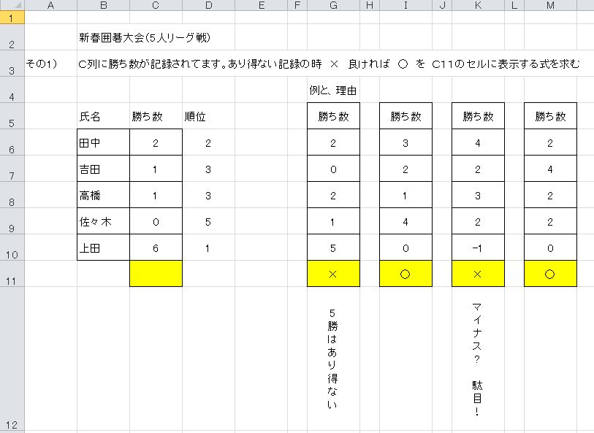Viewport: 594px width, 433px height.
Task: Click the instruction text starting with C列に勝ち数
Action: pos(329,64)
